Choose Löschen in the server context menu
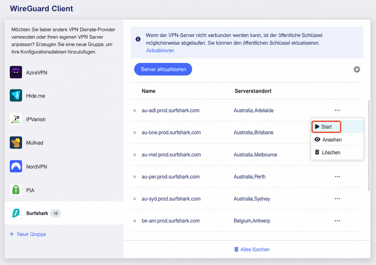 pyautogui.click(x=337, y=152)
